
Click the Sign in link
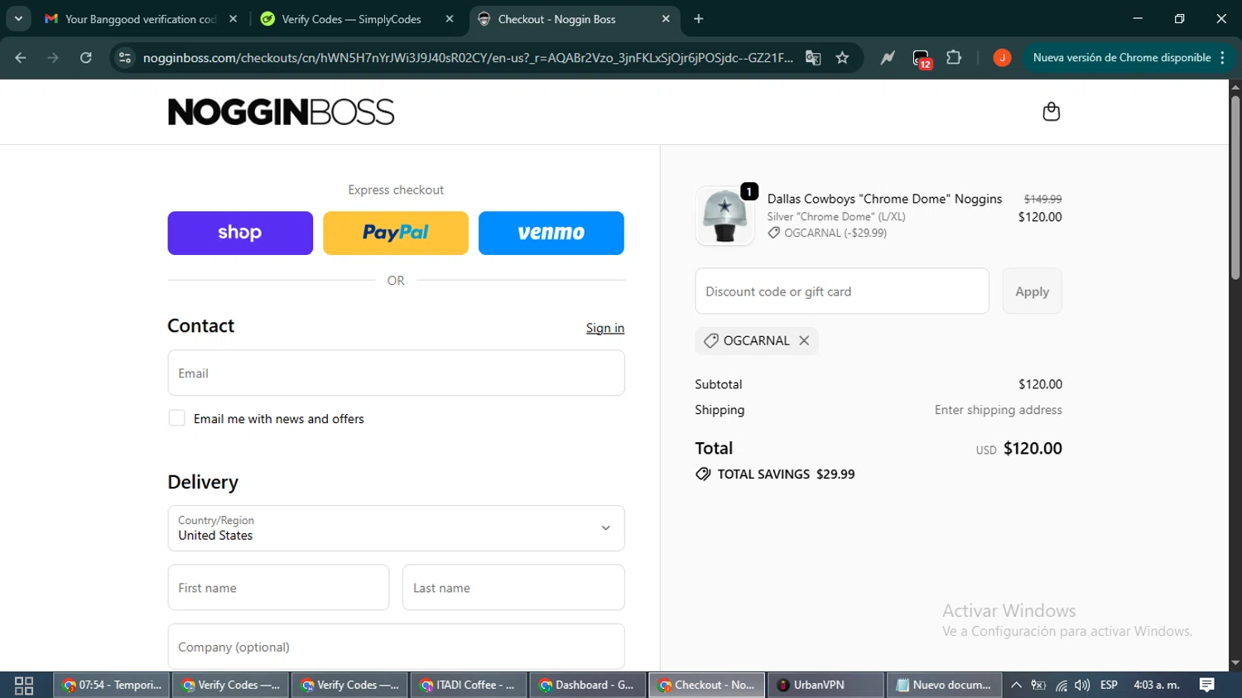(x=605, y=328)
